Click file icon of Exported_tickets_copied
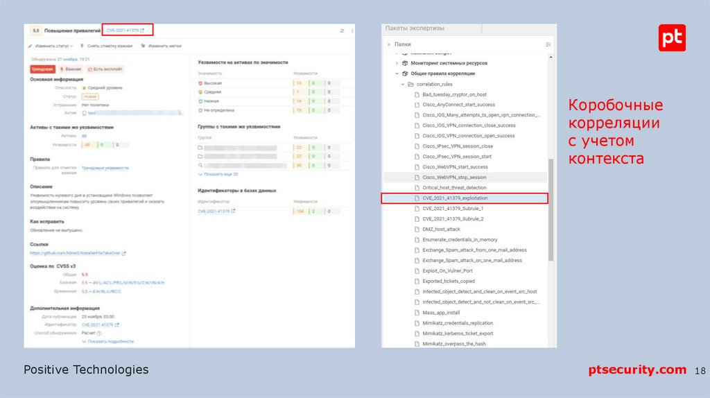This screenshot has width=710, height=398. tap(417, 282)
